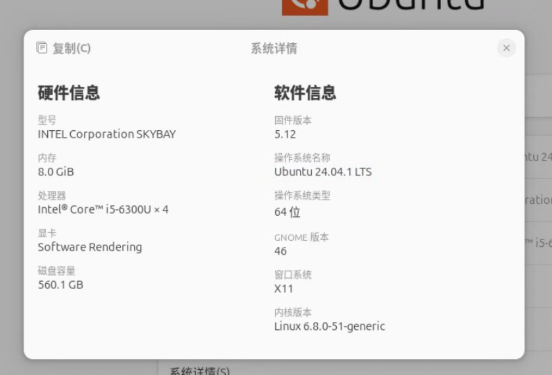Click the 操作系统名称 label

pos(302,157)
